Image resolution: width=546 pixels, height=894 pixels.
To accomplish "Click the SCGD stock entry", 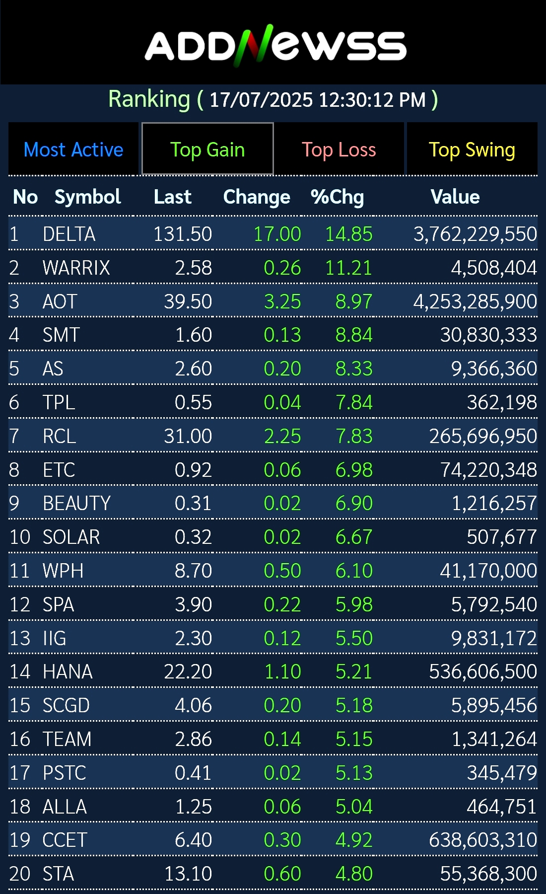I will [x=66, y=705].
